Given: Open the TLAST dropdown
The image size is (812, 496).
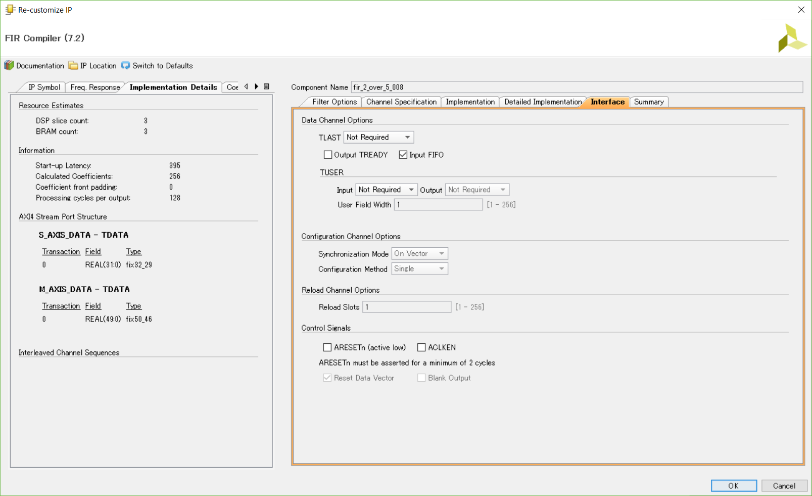Looking at the screenshot, I should click(x=379, y=137).
